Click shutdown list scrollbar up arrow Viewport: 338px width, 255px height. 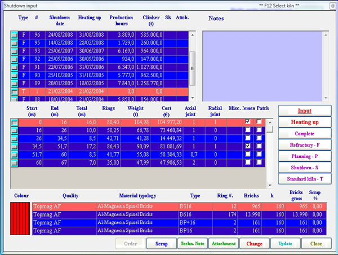193,35
